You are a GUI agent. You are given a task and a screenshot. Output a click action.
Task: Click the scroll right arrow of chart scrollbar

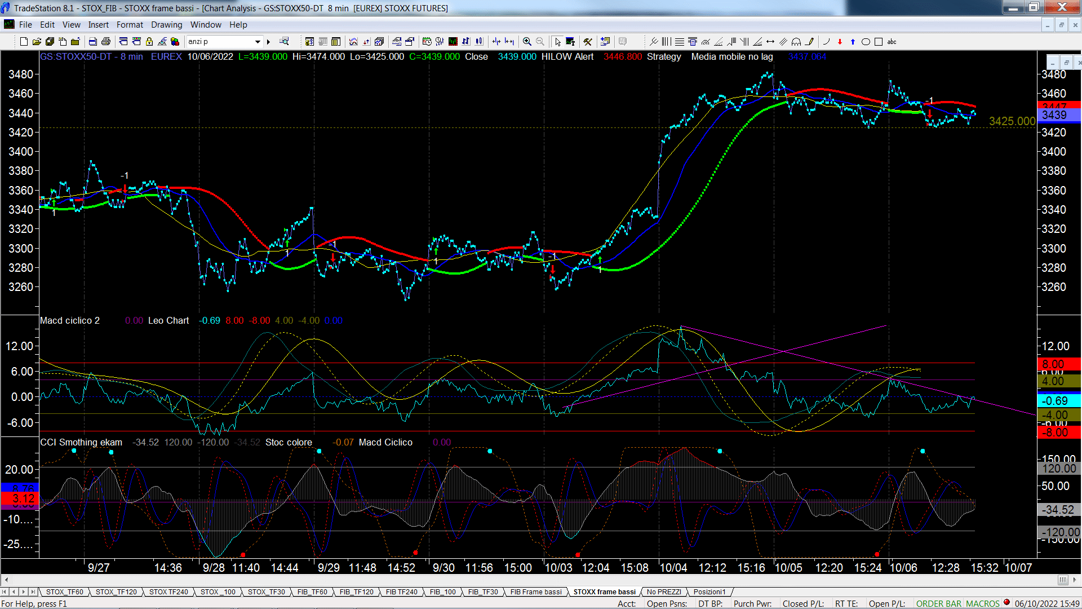(x=1075, y=580)
